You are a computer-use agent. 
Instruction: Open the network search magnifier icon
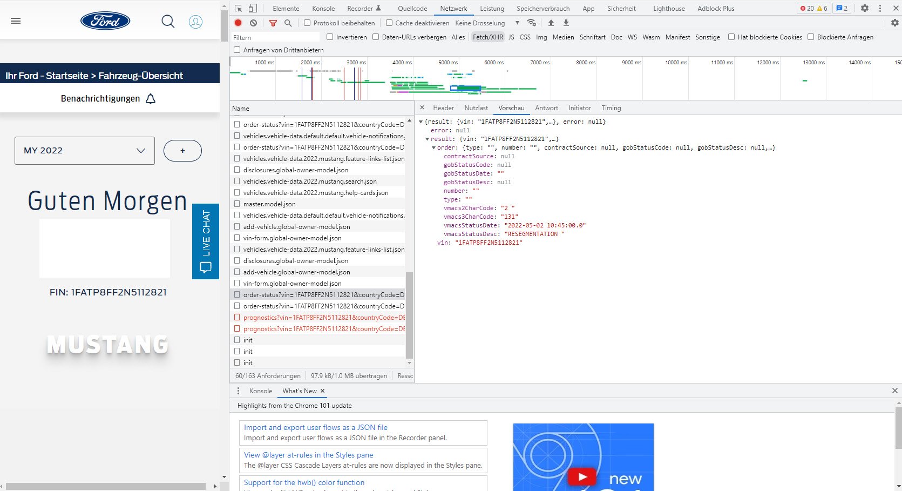[288, 23]
